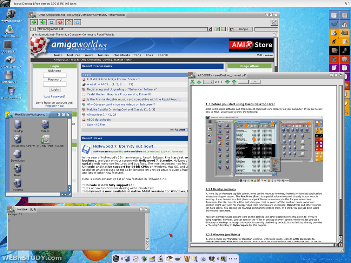351x263 pixels.
Task: Click the page number field in AROSPDF
Action: click(x=208, y=82)
